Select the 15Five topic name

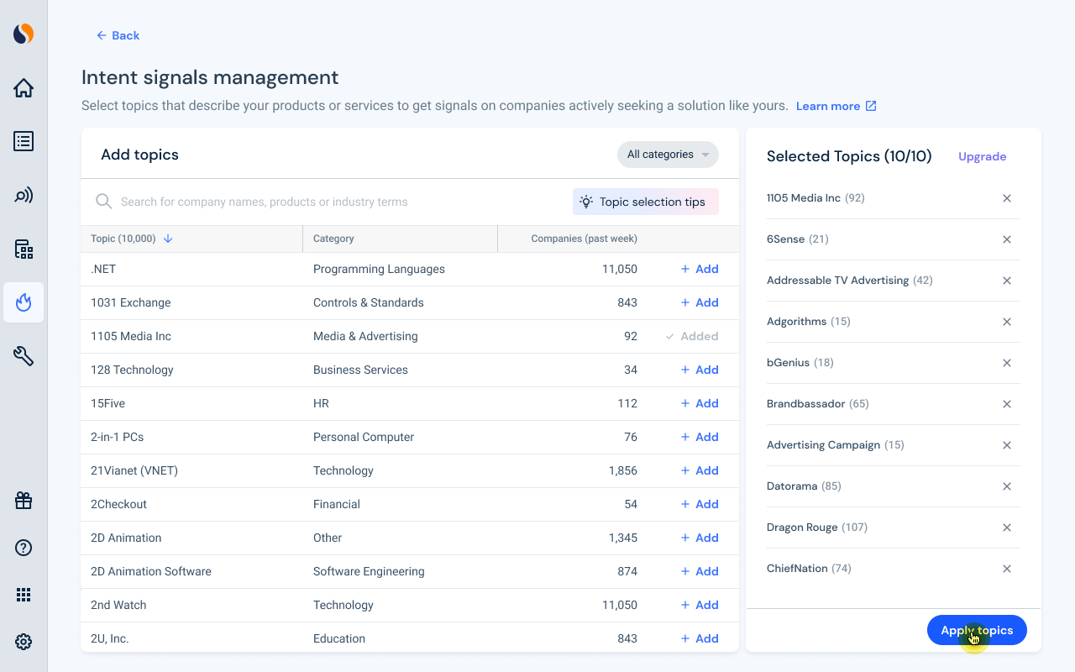click(x=108, y=403)
